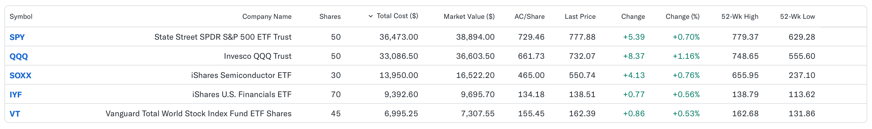Sort by Shares column header

point(330,16)
